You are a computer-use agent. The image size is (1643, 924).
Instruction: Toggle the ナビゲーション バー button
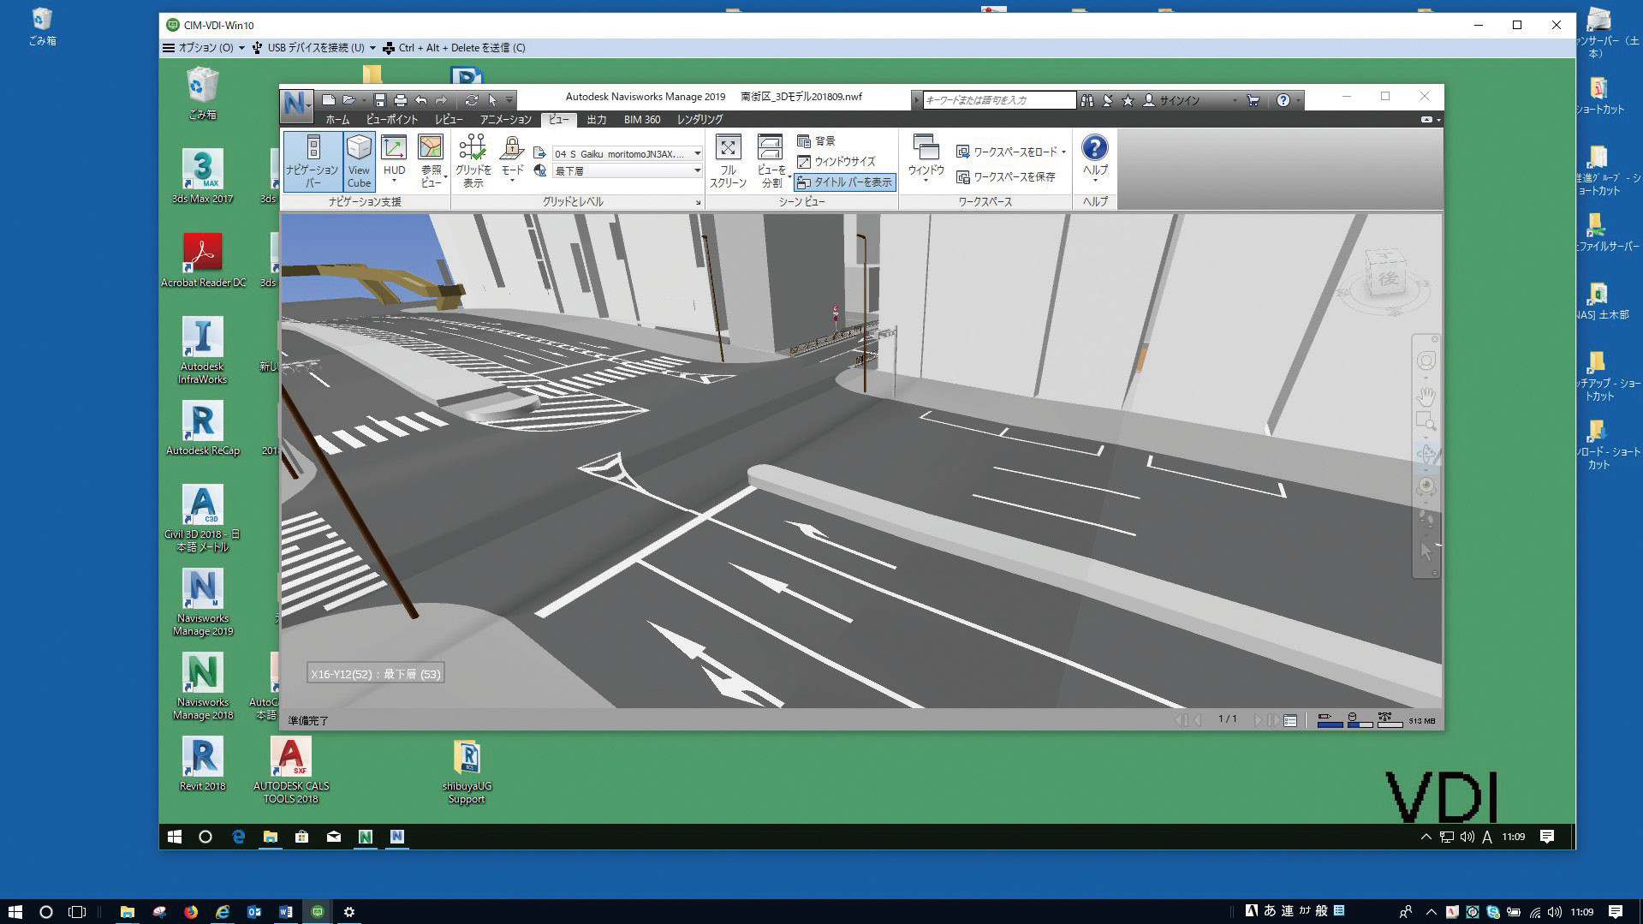click(x=313, y=161)
